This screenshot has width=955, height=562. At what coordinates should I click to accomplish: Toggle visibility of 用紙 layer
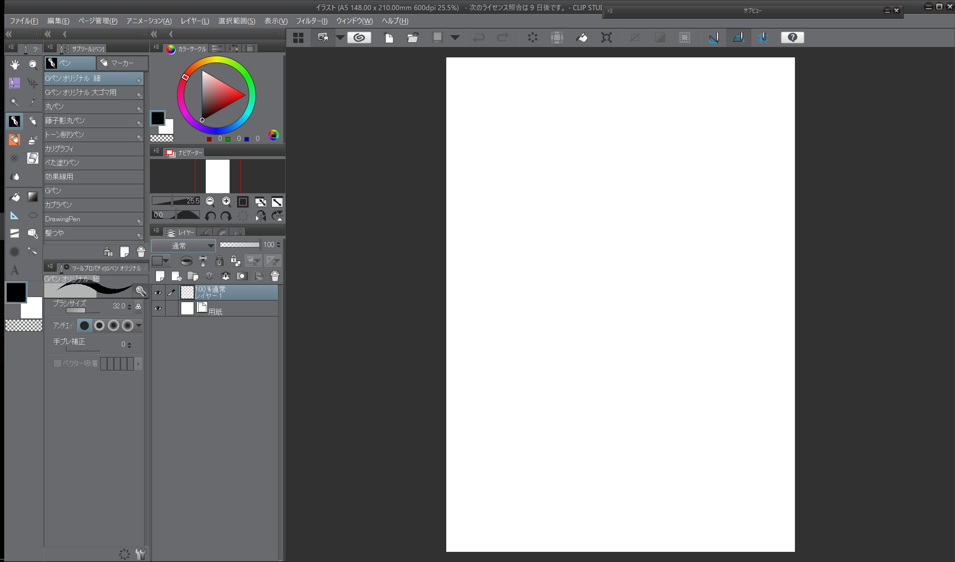(158, 308)
